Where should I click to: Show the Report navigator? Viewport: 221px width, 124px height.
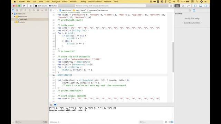46,10
